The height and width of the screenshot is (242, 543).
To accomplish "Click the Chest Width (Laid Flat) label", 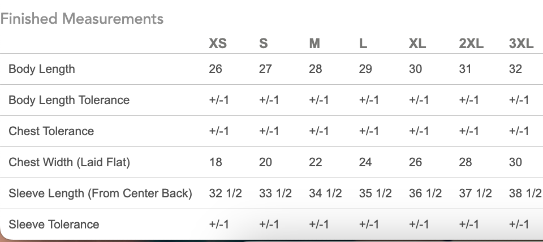I will point(69,162).
